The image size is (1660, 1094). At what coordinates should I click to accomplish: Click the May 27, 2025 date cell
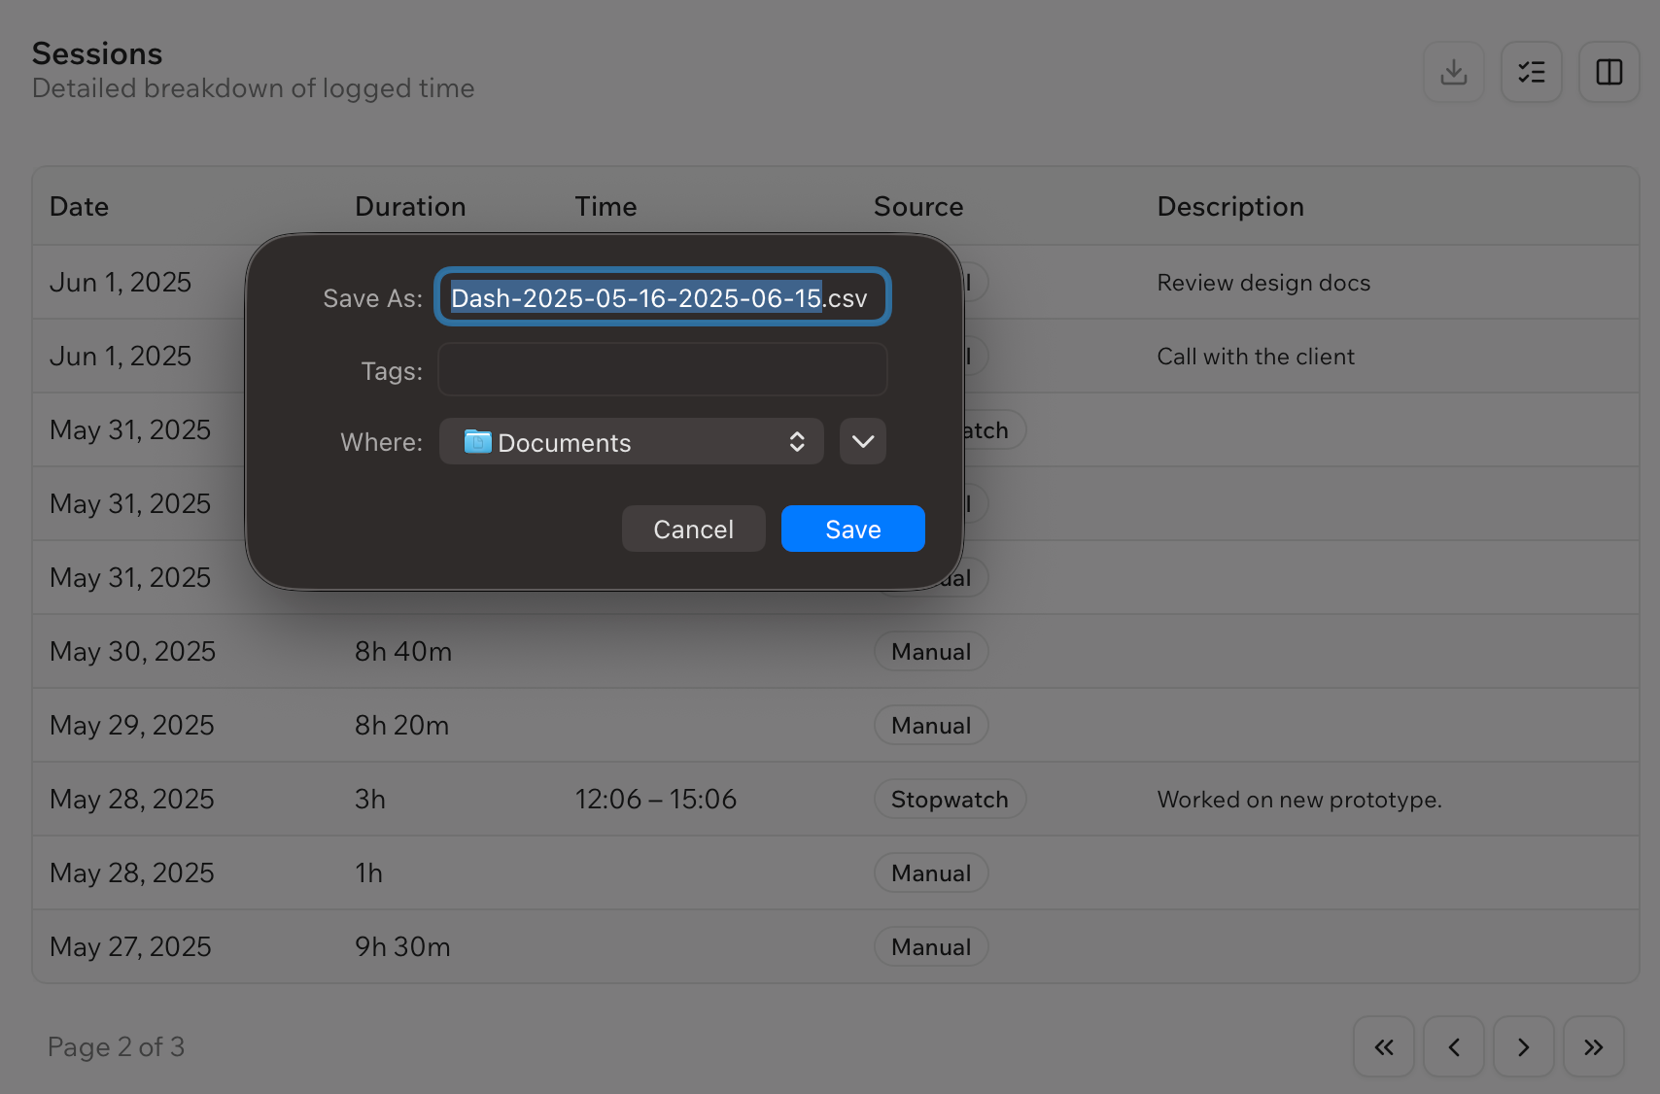[130, 947]
